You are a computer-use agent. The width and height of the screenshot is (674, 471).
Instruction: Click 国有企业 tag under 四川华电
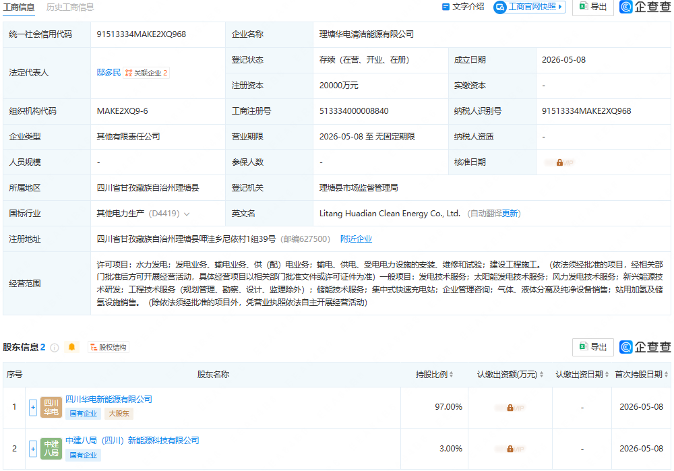pos(84,414)
